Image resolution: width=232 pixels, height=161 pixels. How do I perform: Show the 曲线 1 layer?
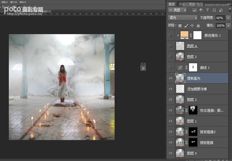[170, 67]
